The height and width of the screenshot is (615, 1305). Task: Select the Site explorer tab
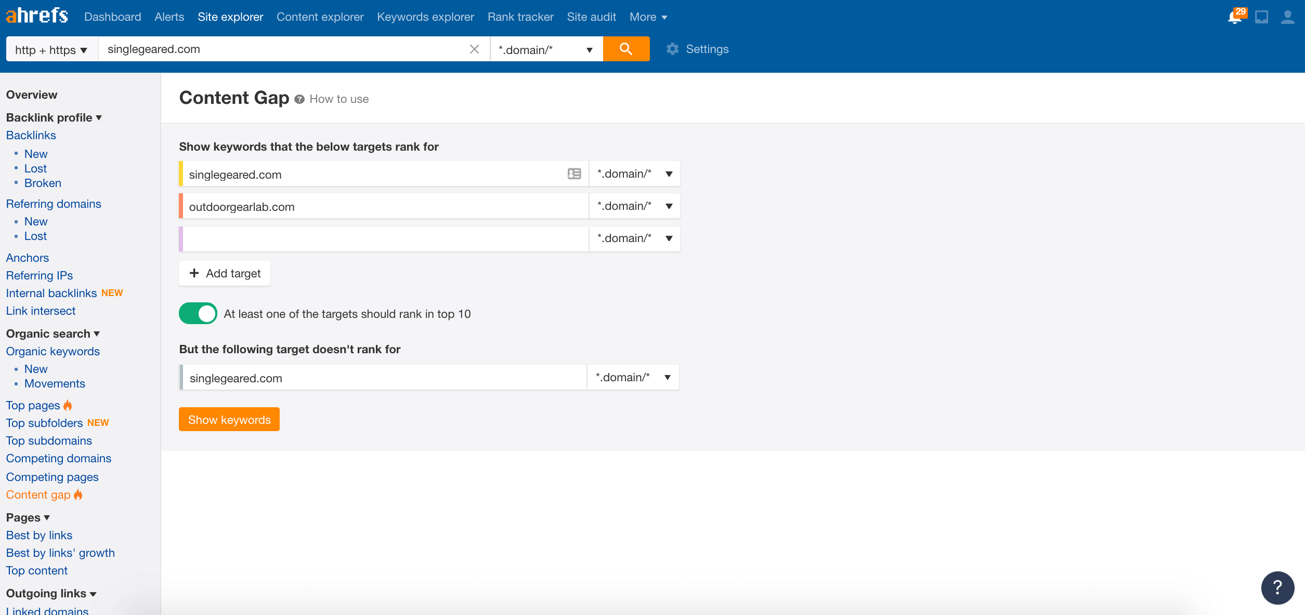click(x=230, y=17)
